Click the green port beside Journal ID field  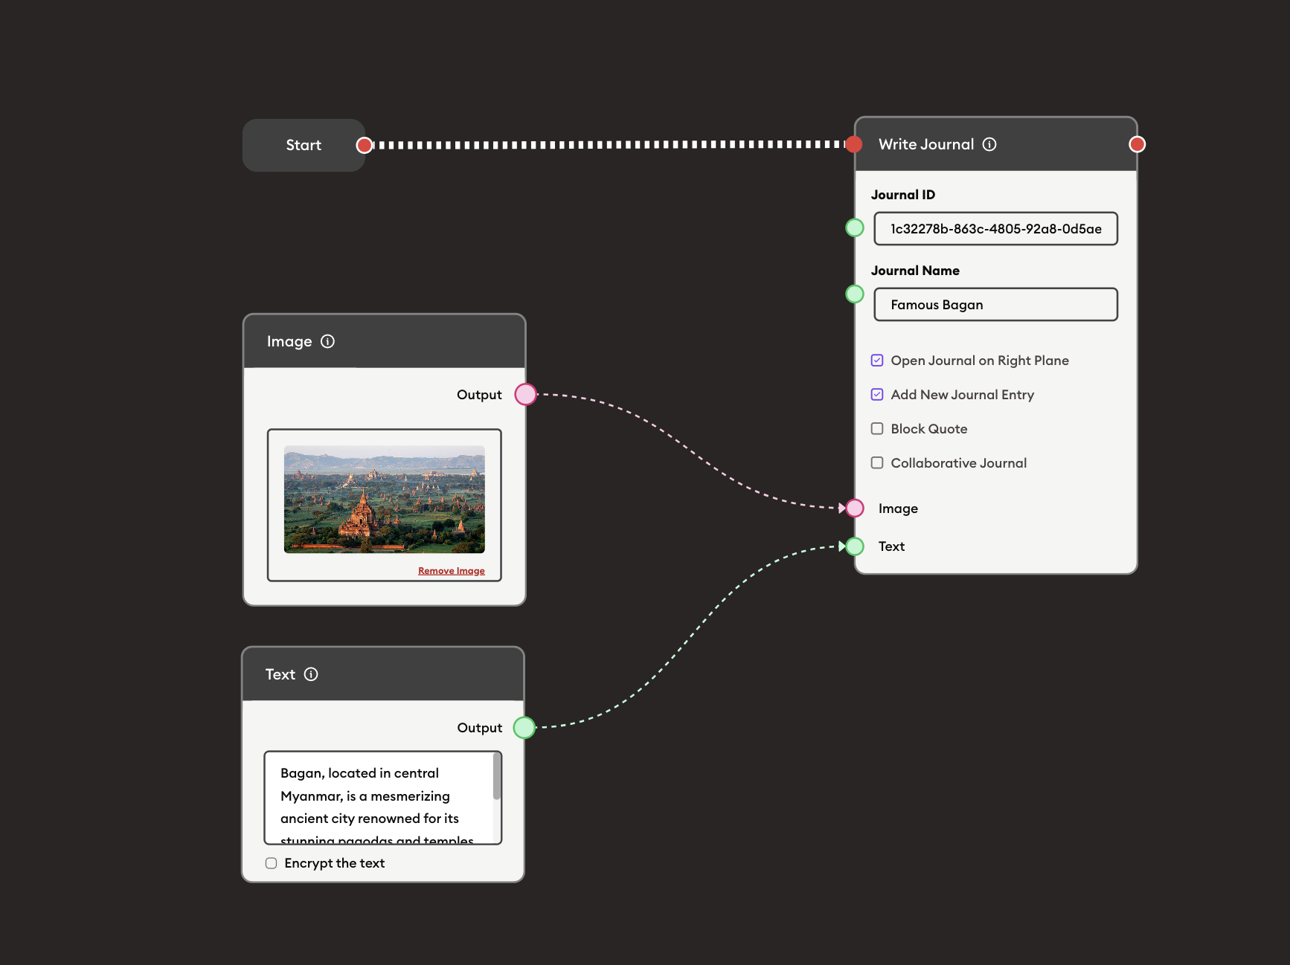tap(855, 228)
